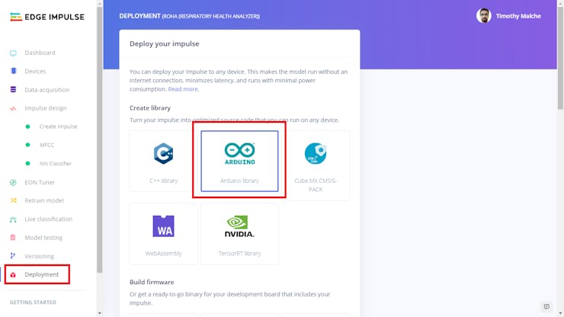Click Timothy Malche's profile avatar
The width and height of the screenshot is (564, 317).
pos(484,16)
